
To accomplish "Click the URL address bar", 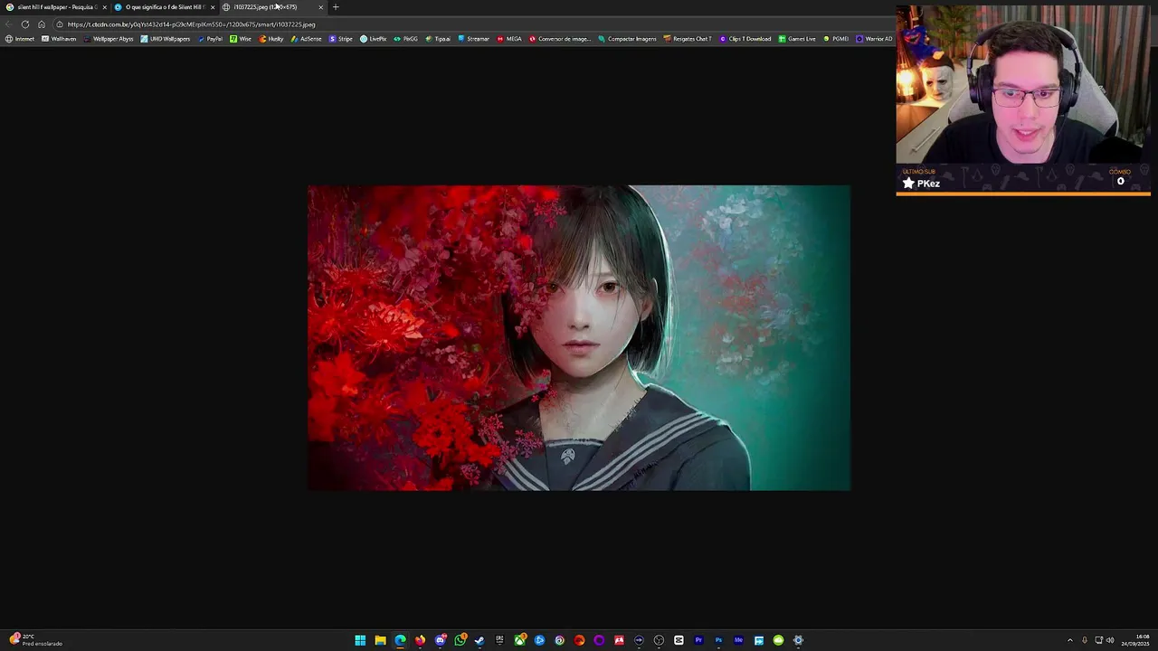I will click(470, 24).
